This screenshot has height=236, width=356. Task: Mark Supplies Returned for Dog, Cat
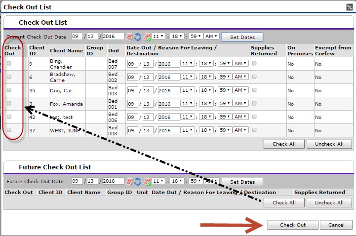pos(254,90)
